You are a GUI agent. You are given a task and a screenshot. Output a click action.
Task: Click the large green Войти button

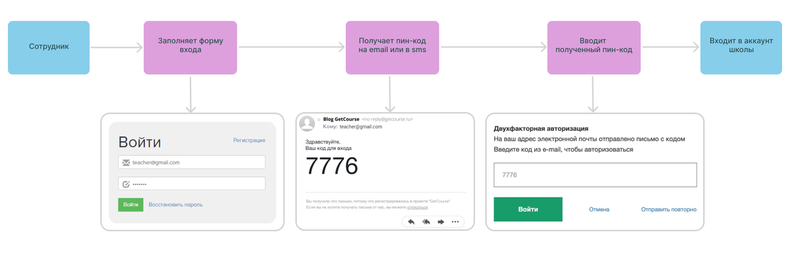(x=528, y=209)
